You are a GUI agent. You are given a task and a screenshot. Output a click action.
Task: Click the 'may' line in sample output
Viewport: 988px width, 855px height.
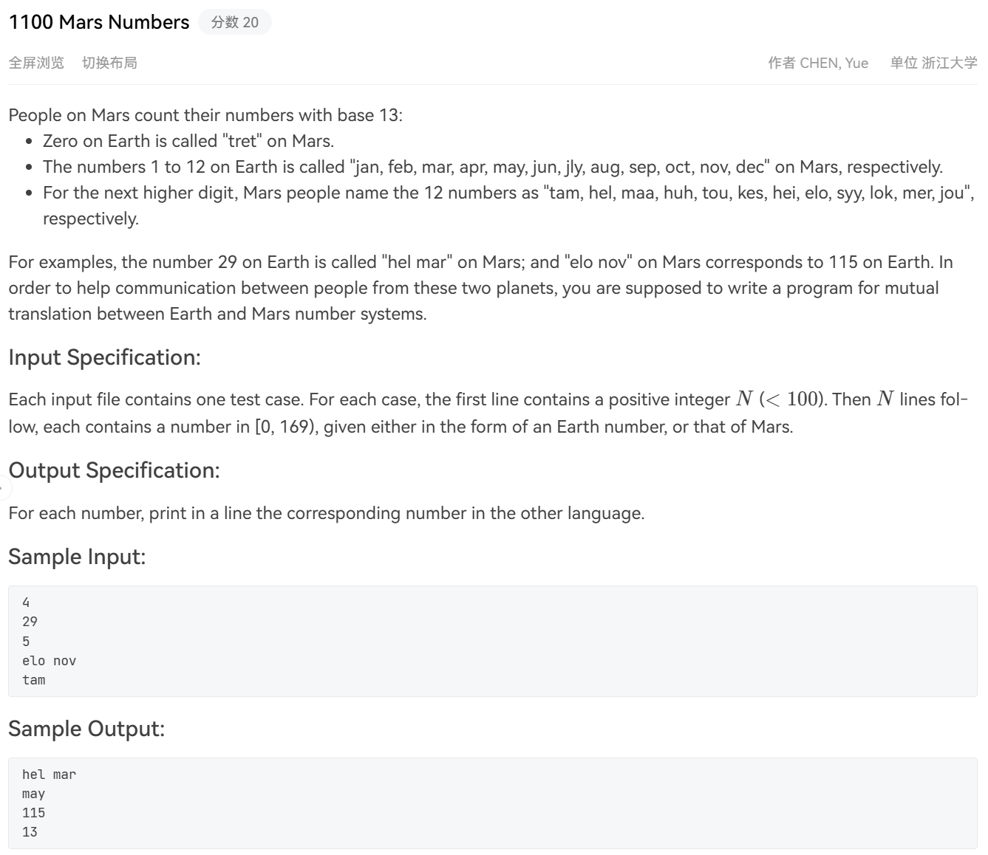33,794
